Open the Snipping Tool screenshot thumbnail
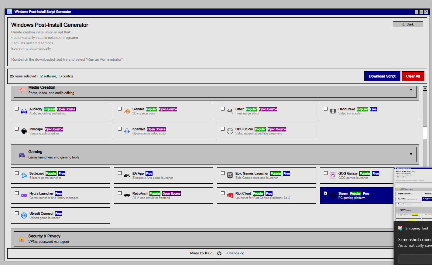This screenshot has width=432, height=265. coord(413,194)
